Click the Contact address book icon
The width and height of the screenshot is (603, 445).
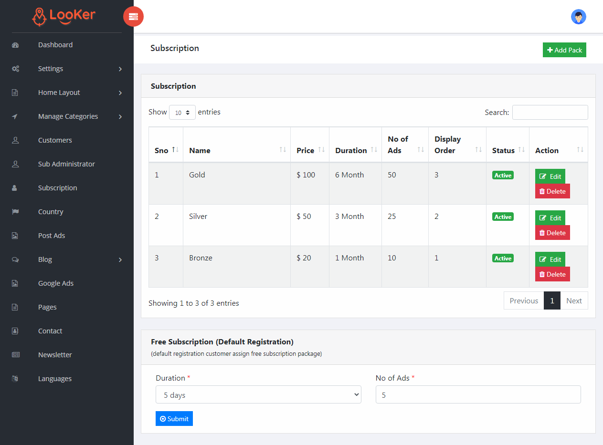click(15, 331)
